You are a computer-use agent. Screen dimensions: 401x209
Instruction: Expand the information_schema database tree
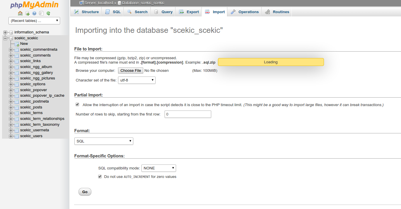tap(5, 32)
